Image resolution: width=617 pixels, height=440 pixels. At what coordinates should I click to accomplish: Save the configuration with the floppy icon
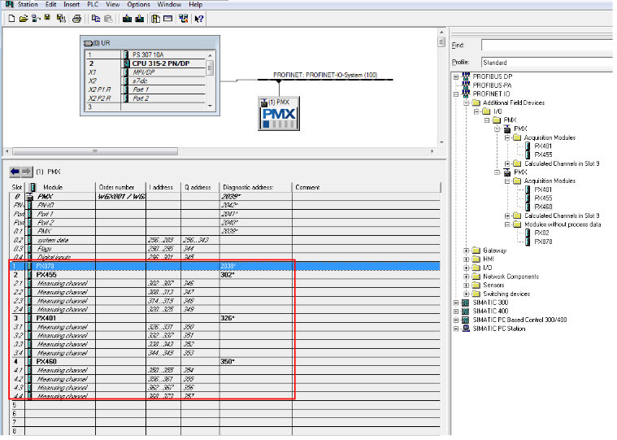[x=48, y=18]
